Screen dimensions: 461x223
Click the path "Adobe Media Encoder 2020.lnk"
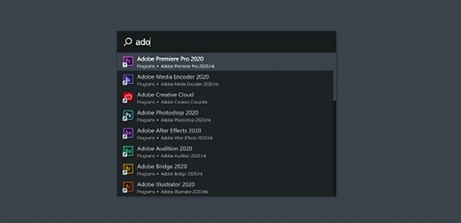click(x=190, y=84)
